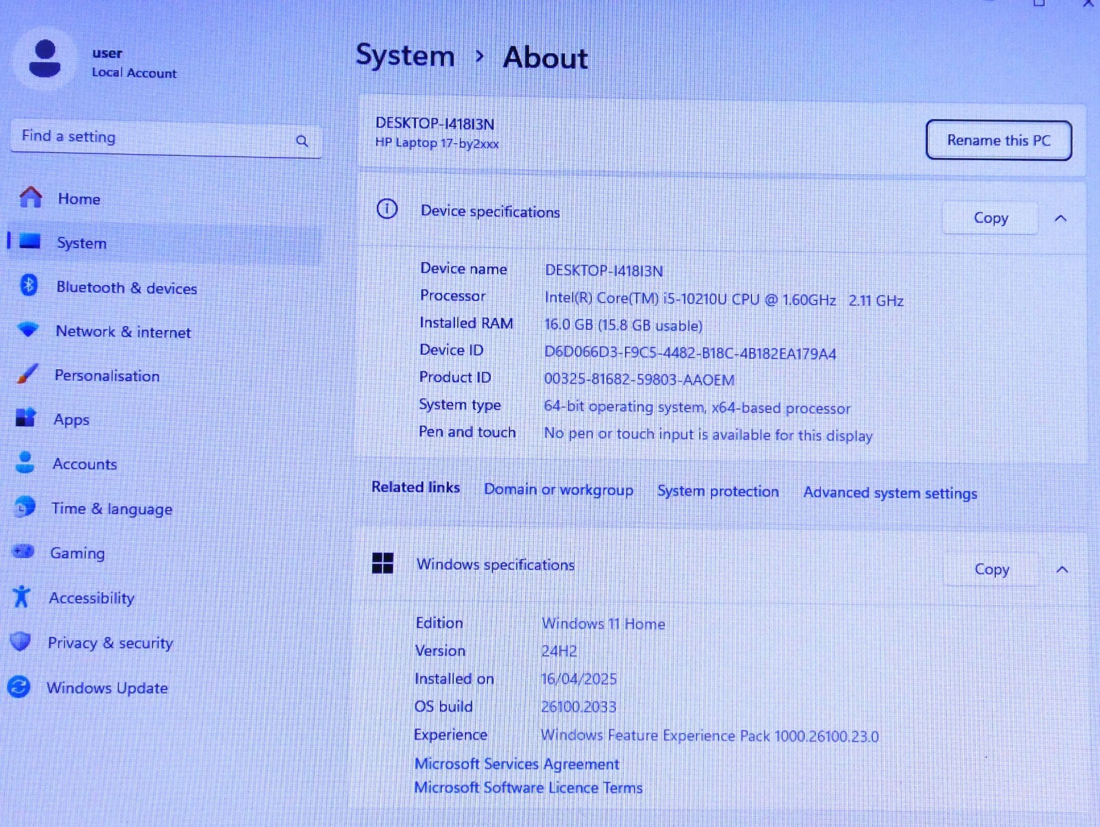Click the Time & language globe icon
Image resolution: width=1100 pixels, height=827 pixels.
pyautogui.click(x=24, y=507)
